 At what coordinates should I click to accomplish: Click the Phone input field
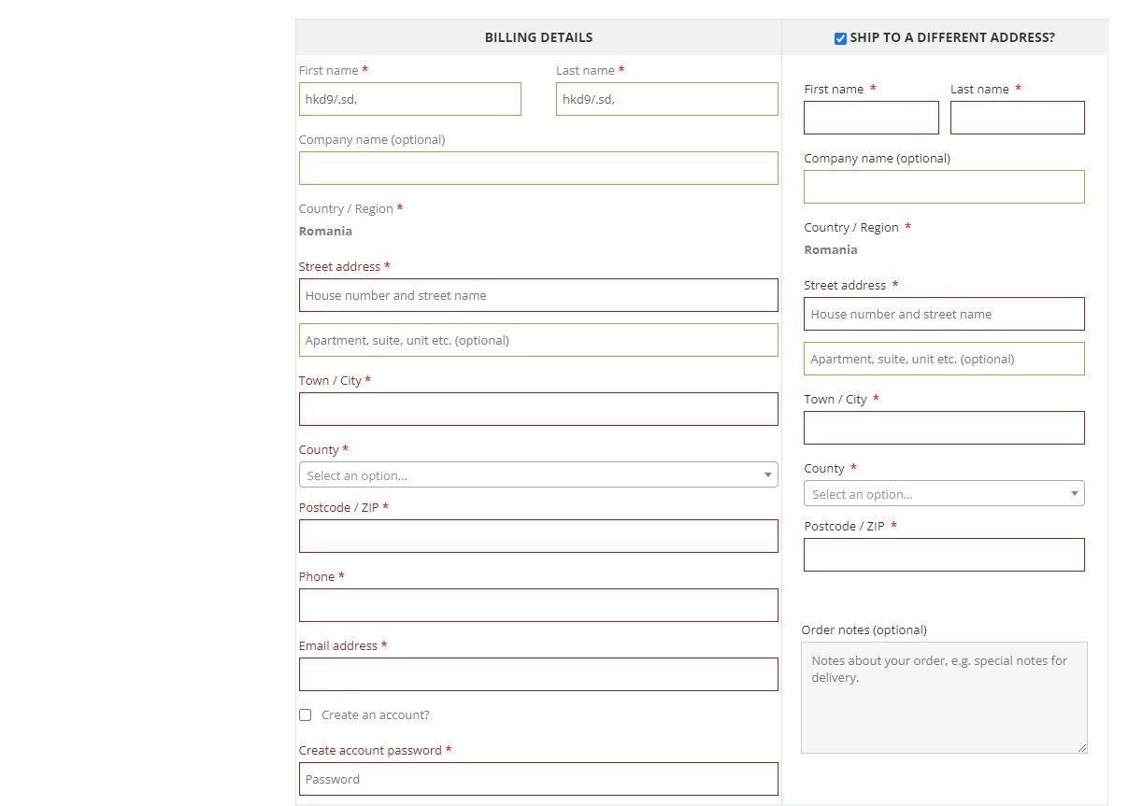pos(538,605)
